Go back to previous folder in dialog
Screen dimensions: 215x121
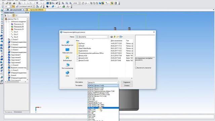112,37
